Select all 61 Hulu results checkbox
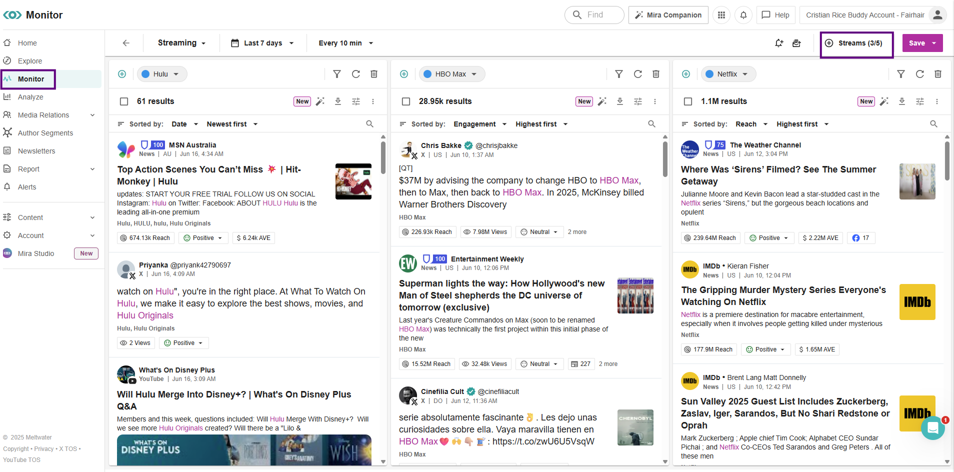This screenshot has width=954, height=472. tap(124, 101)
